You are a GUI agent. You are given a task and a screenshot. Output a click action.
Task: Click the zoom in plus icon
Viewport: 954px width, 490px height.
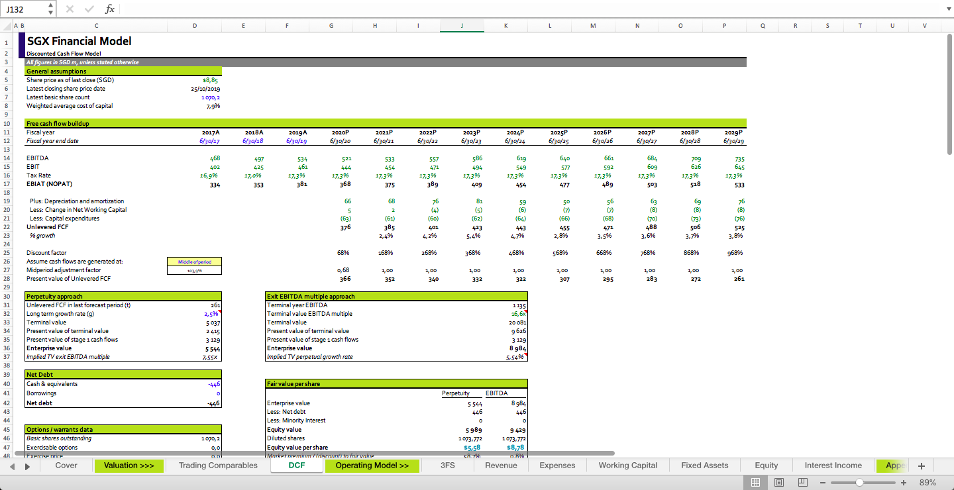tap(904, 483)
